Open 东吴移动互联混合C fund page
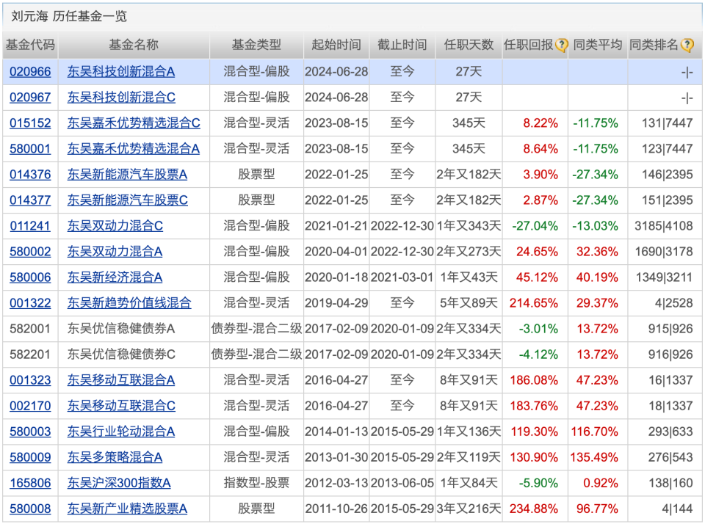 click(121, 406)
